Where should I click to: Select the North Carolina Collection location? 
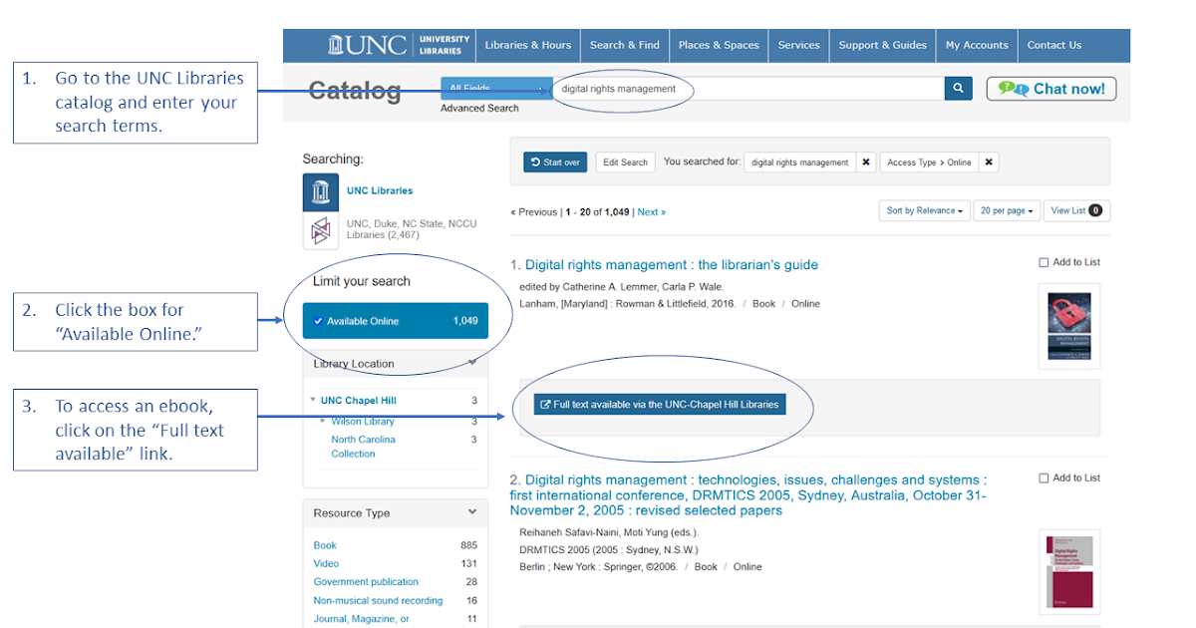pos(363,447)
